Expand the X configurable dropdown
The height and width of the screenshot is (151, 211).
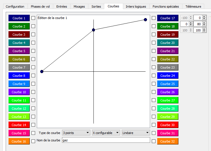[106, 133]
